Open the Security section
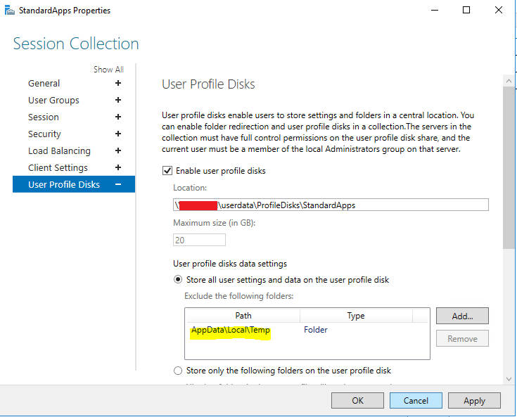517x417 pixels. point(44,134)
